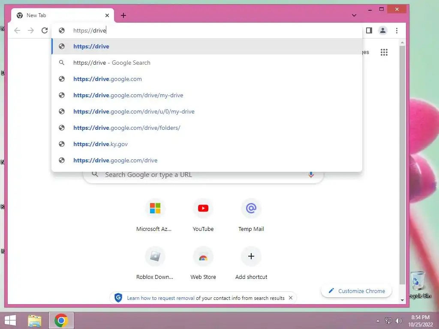This screenshot has width=439, height=329.
Task: Open the Microsoft Azure shortcut
Action: (155, 215)
